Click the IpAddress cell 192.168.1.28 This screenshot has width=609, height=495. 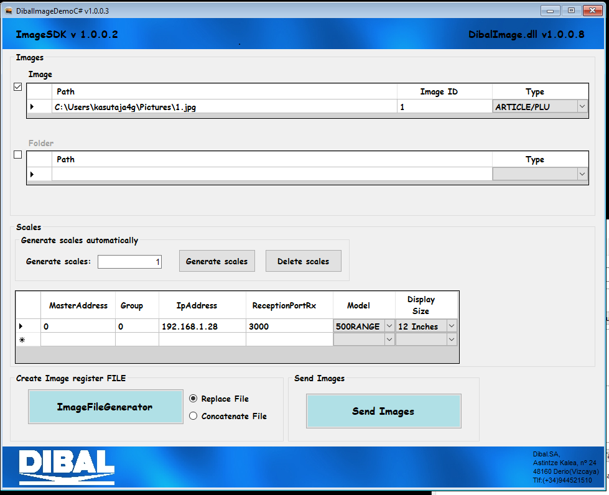click(202, 326)
